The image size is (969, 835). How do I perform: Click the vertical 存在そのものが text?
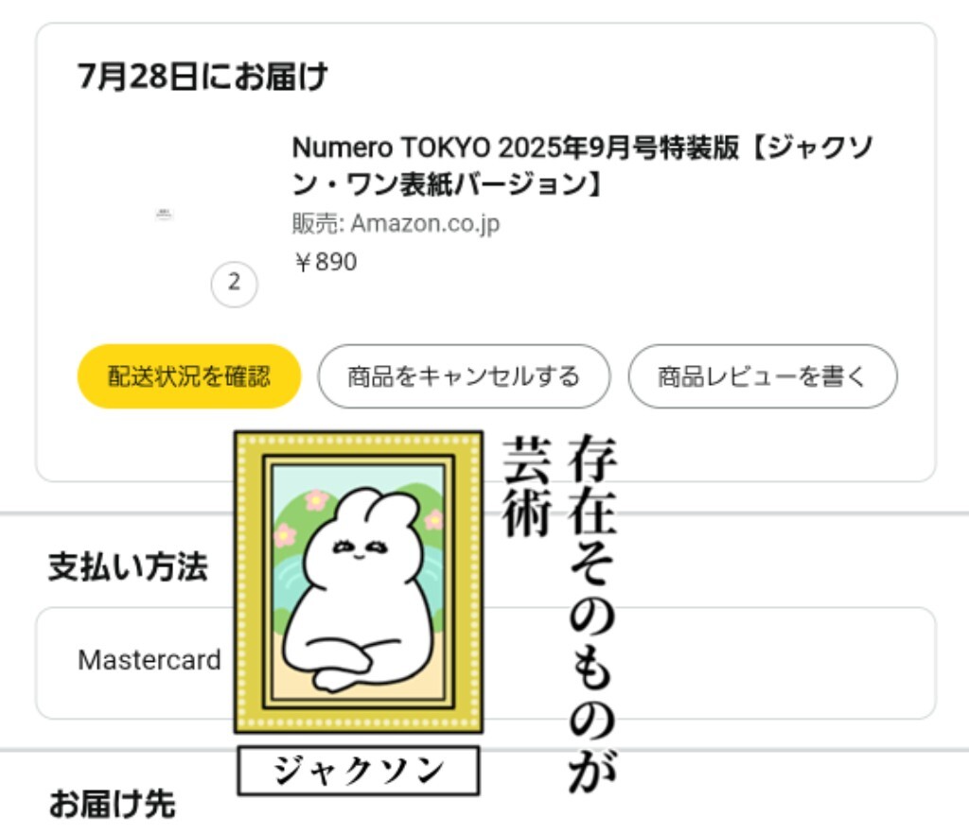pyautogui.click(x=591, y=613)
